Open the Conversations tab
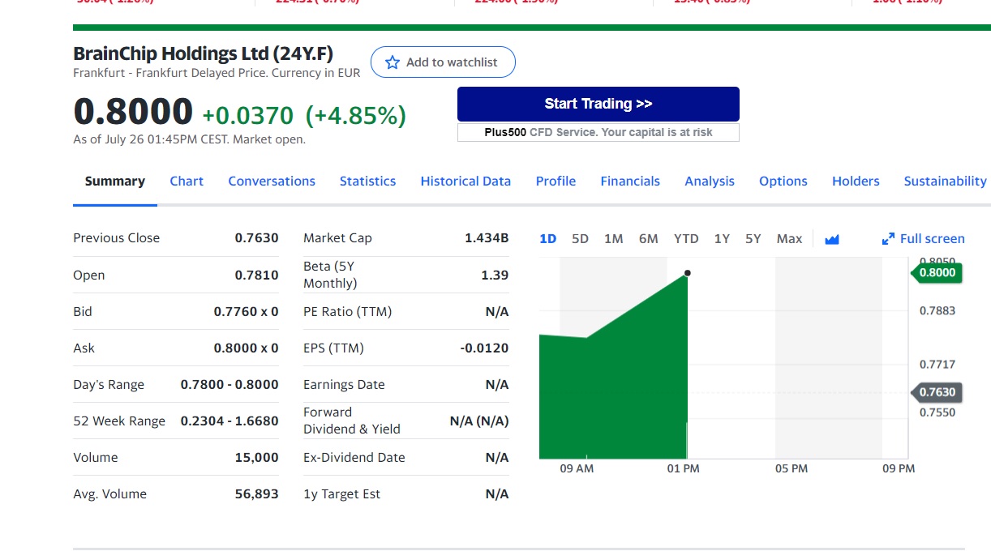This screenshot has height=551, width=991. click(x=272, y=182)
